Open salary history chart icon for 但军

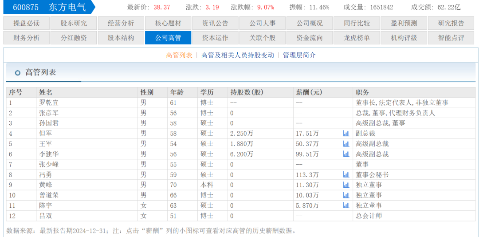(346, 133)
